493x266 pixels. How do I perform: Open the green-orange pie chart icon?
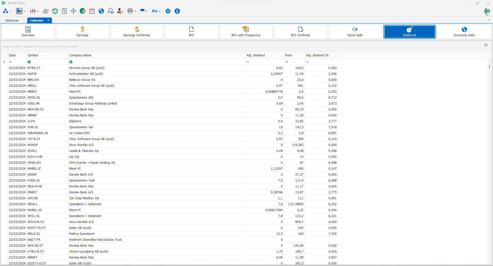(83, 11)
